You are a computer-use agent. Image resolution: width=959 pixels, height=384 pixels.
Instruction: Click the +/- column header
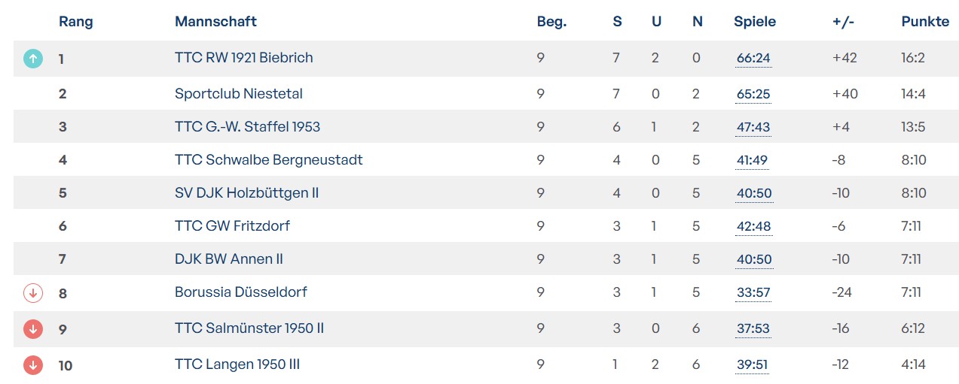pos(843,22)
